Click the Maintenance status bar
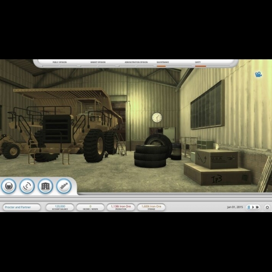 point(163,63)
